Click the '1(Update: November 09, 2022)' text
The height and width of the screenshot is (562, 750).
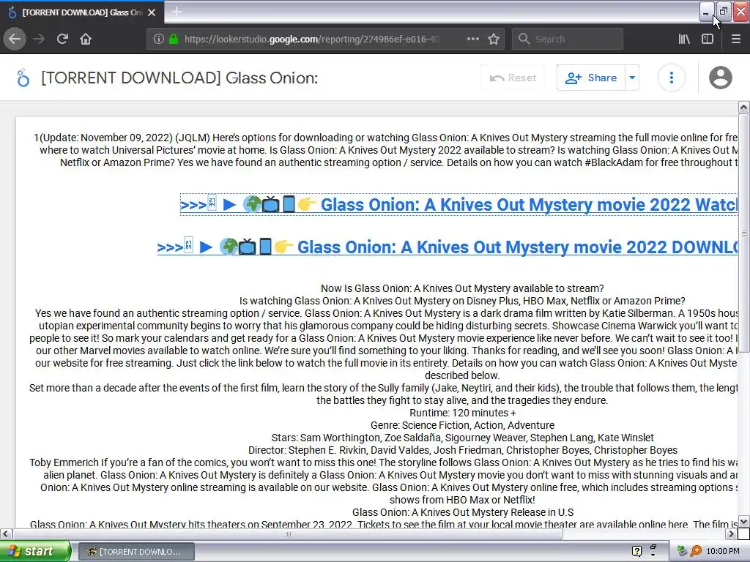click(103, 138)
